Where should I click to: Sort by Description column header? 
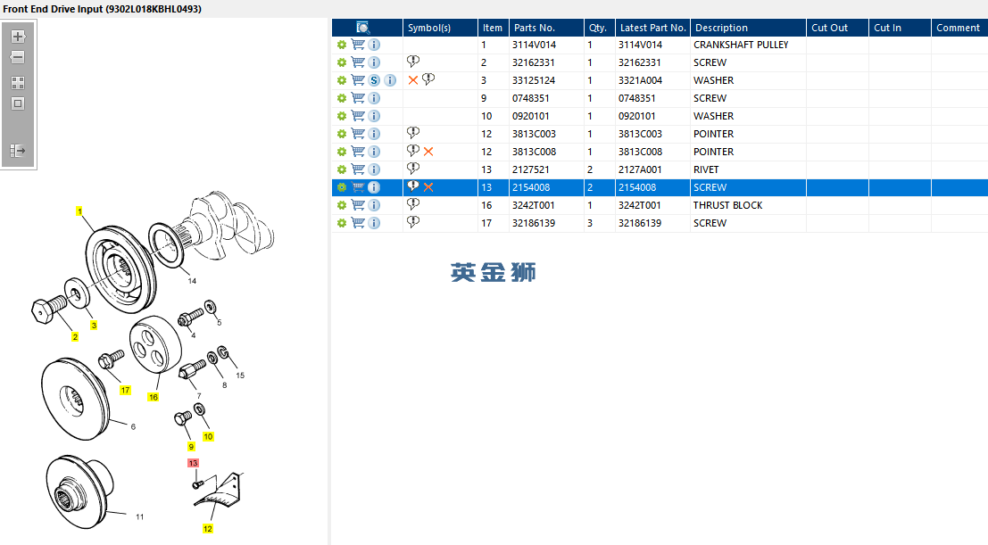point(749,28)
